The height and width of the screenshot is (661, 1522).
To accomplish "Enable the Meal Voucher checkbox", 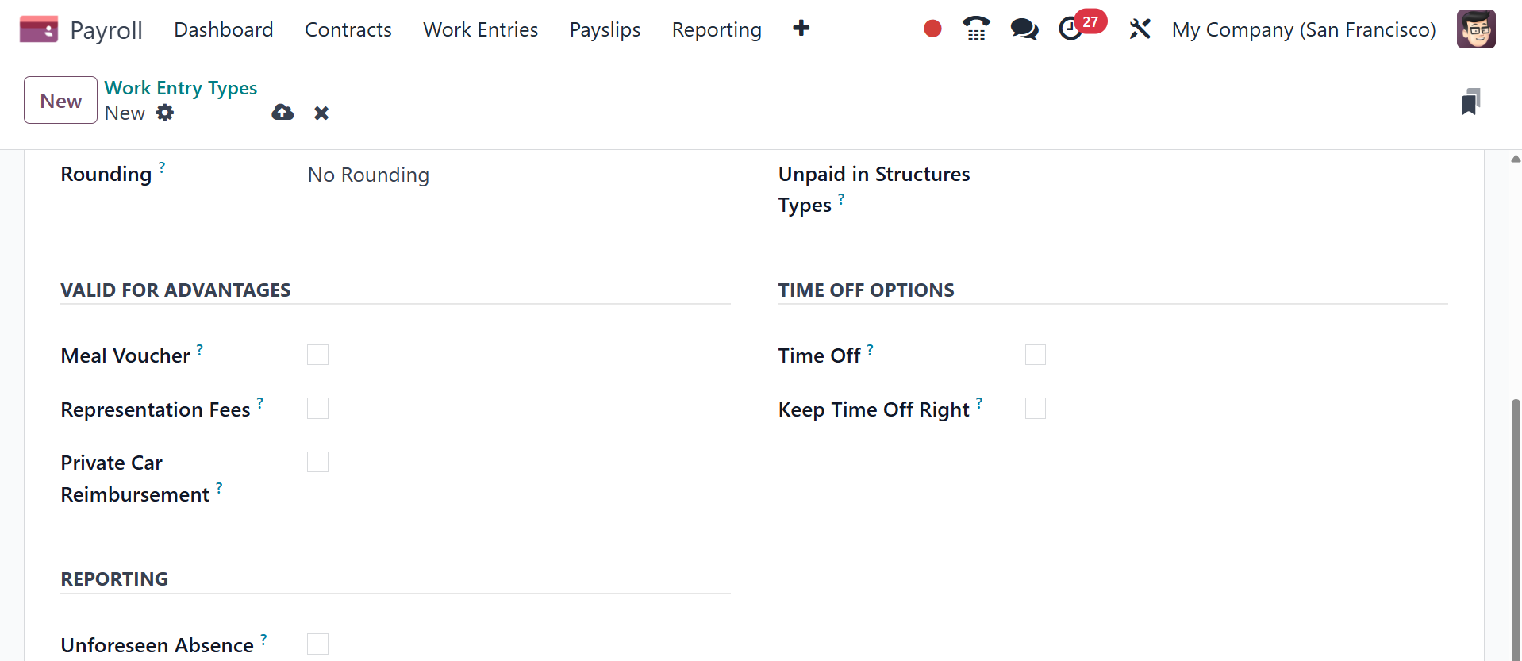I will tap(317, 355).
